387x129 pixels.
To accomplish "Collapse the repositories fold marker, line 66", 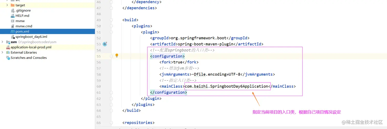I will coord(111,123).
